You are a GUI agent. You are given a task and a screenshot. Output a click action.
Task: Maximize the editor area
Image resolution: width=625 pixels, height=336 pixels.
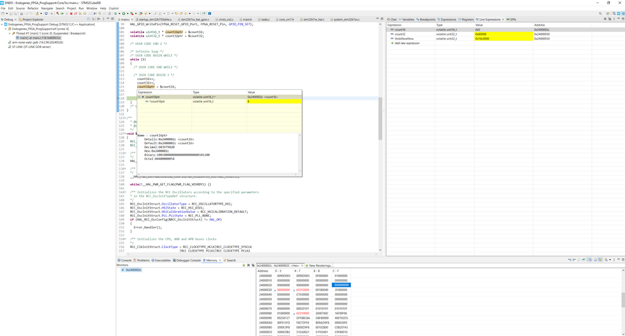[x=381, y=19]
